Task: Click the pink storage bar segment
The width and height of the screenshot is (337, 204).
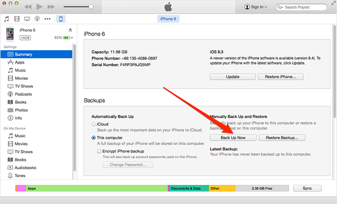Action: click(x=21, y=188)
